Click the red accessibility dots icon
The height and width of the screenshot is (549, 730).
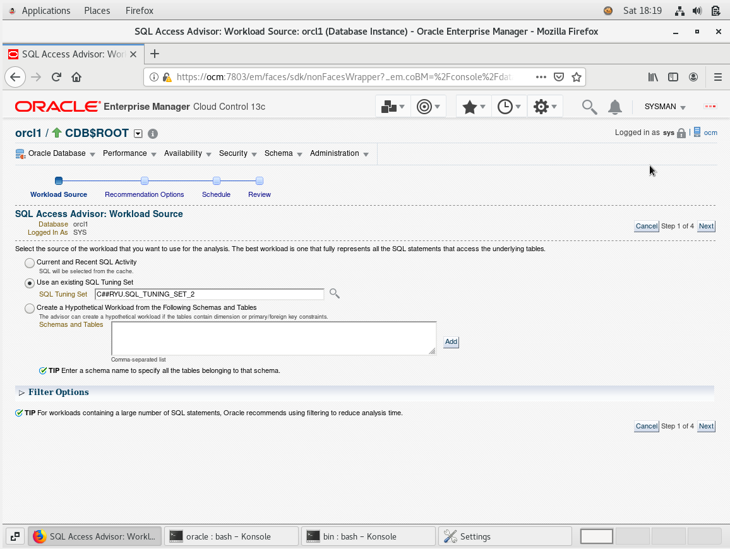(710, 107)
